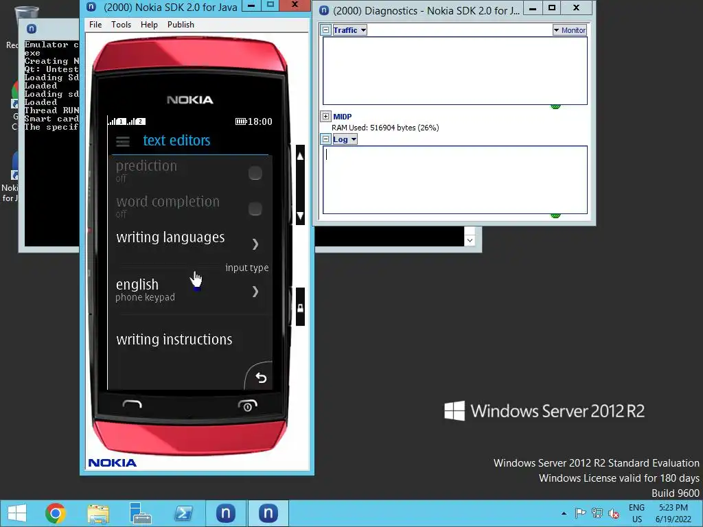Click the SIM 1 signal indicator

(117, 121)
